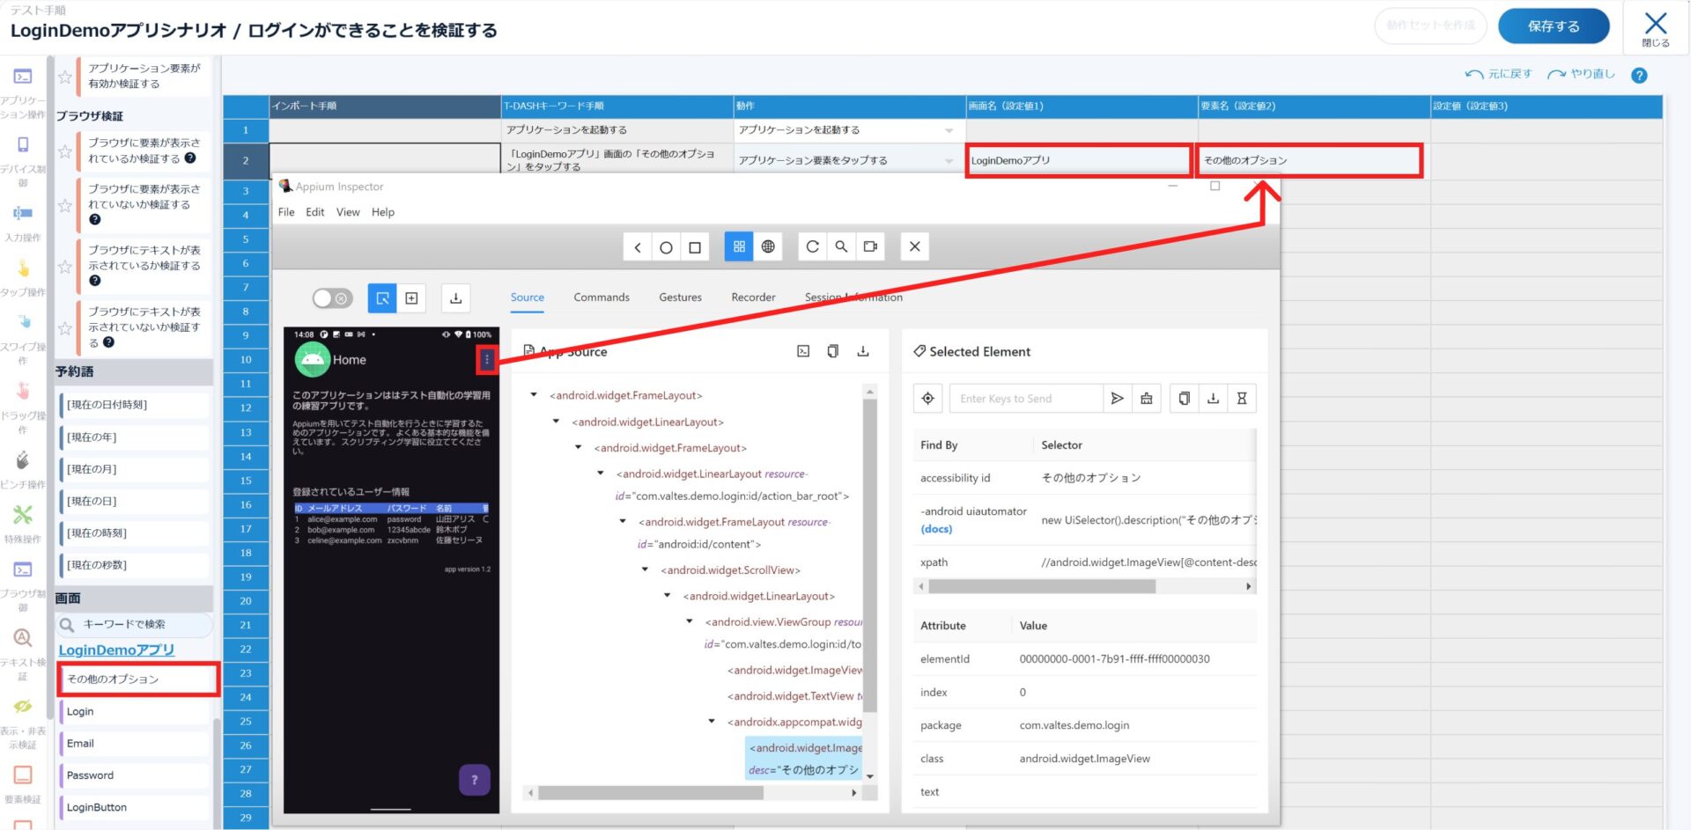
Task: Collapse the root android.widget.FrameLayout node
Action: tap(534, 395)
